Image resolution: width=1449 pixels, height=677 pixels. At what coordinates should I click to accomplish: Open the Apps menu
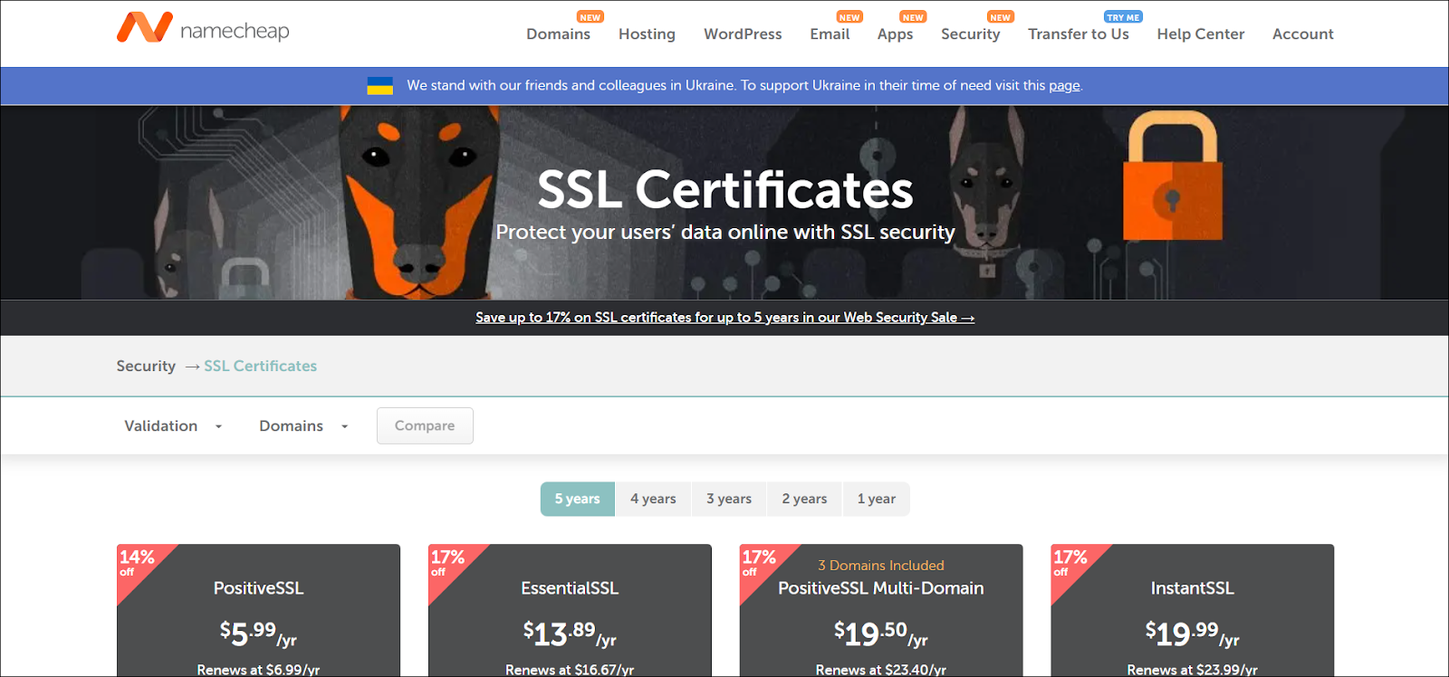[x=895, y=34]
